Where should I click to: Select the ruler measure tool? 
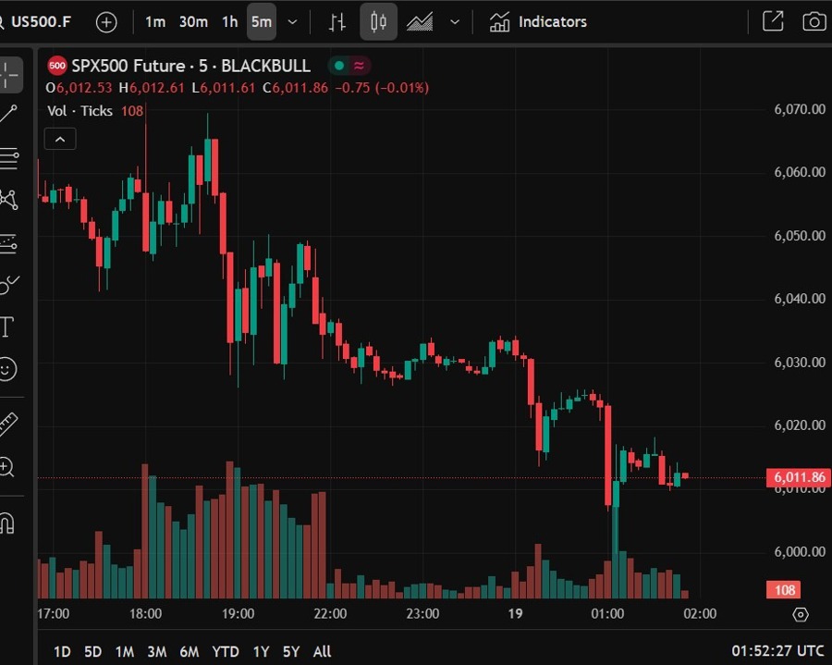[x=8, y=425]
